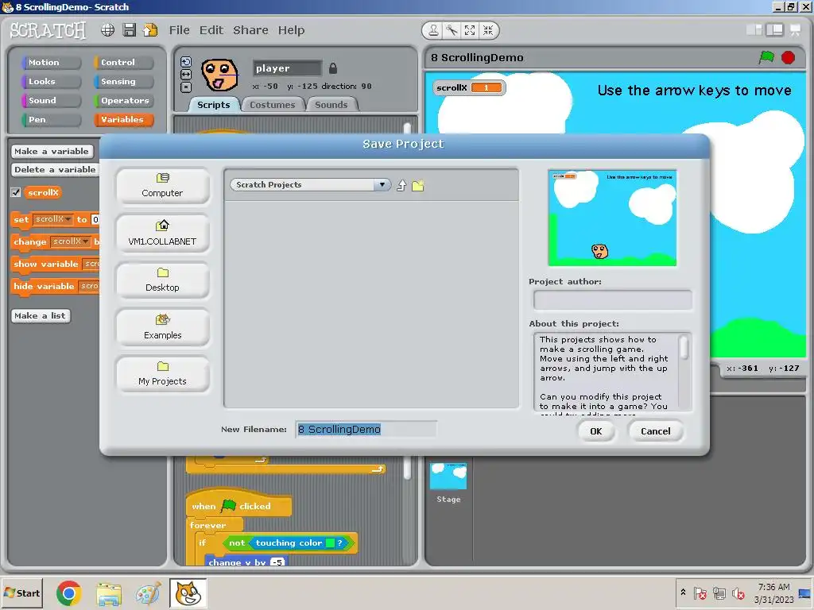Select the duplicate stamp tool
Screen dimensions: 814x610
(433, 31)
